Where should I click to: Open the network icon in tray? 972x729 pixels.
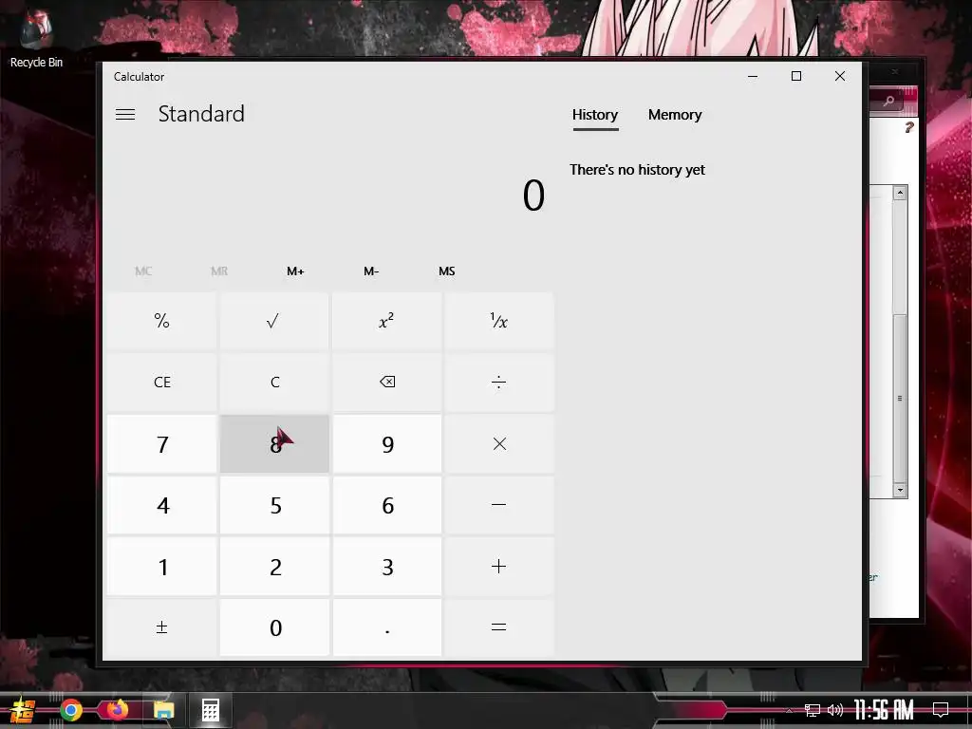pos(812,710)
